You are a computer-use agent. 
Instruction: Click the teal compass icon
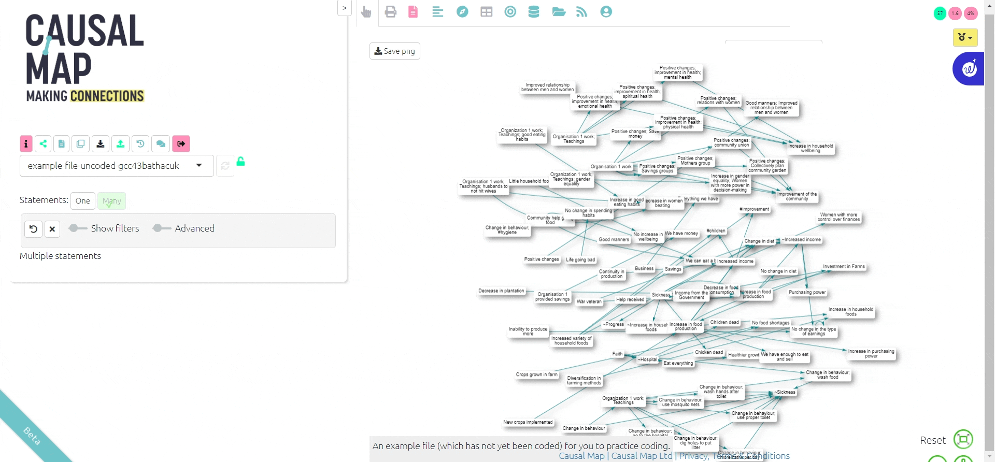pos(462,12)
